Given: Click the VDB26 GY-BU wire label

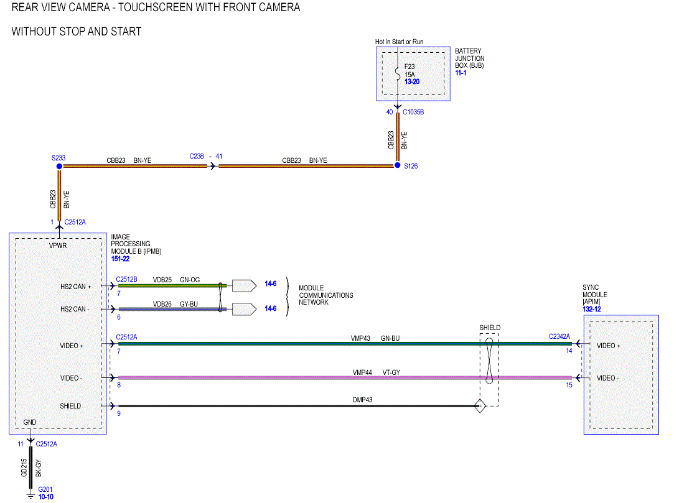Looking at the screenshot, I should (x=176, y=304).
